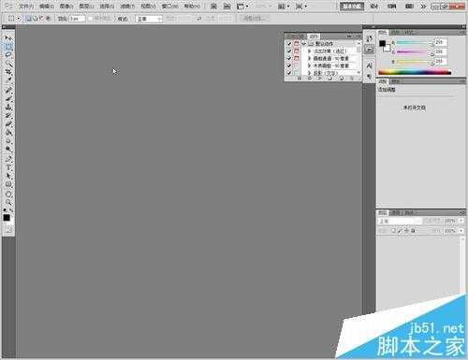Open the Screen Mode dropdown
This screenshot has width=468, height=360.
(300, 6)
